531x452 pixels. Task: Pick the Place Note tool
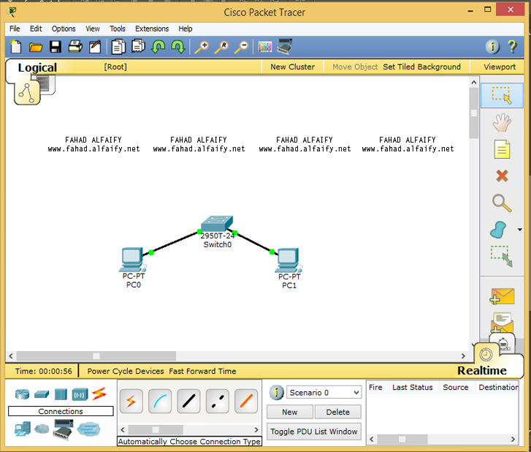coord(502,149)
